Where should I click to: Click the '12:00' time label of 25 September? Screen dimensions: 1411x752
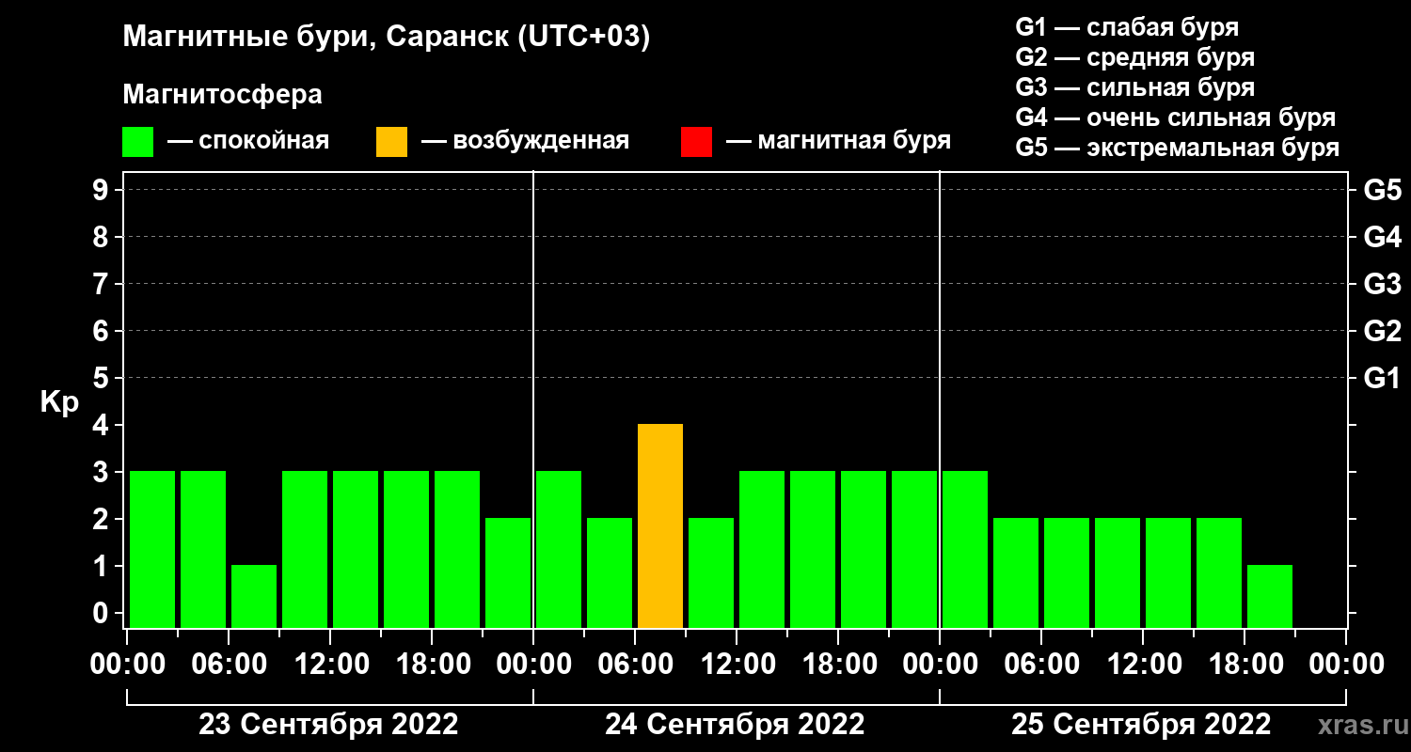[1143, 664]
